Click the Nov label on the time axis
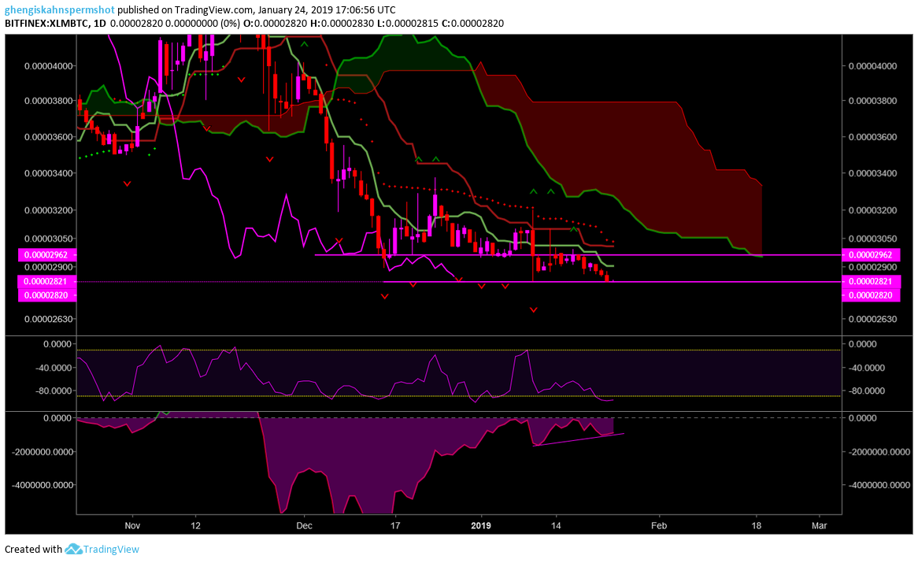This screenshot has height=563, width=918. click(x=133, y=525)
